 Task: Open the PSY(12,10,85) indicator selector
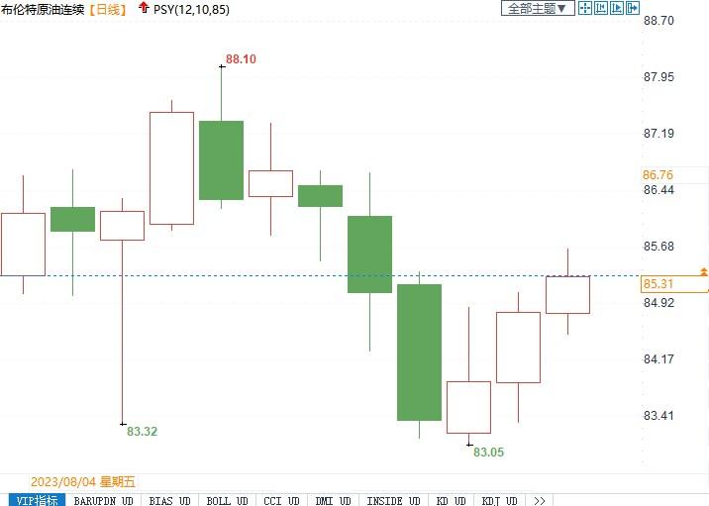(191, 8)
